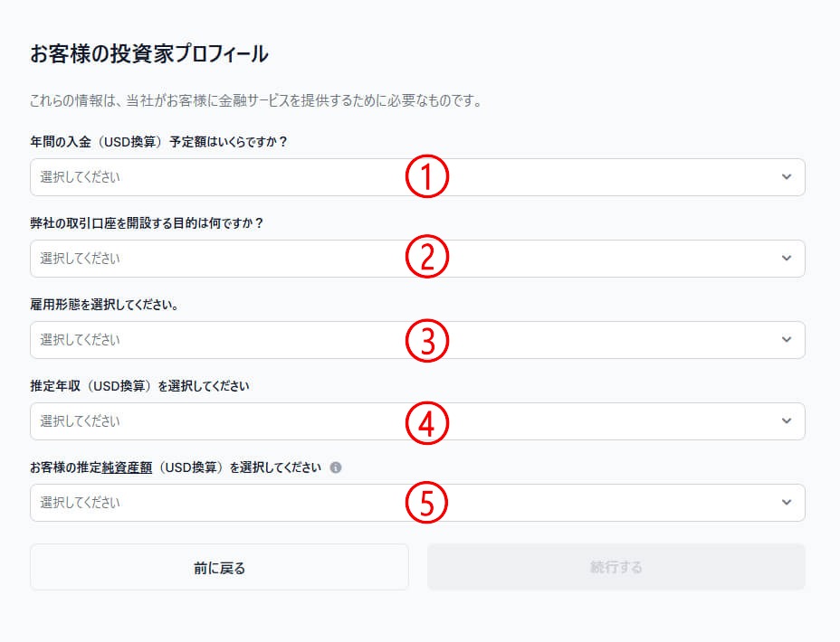Click the chevron arrow in the account purpose dropdown

pos(786,259)
